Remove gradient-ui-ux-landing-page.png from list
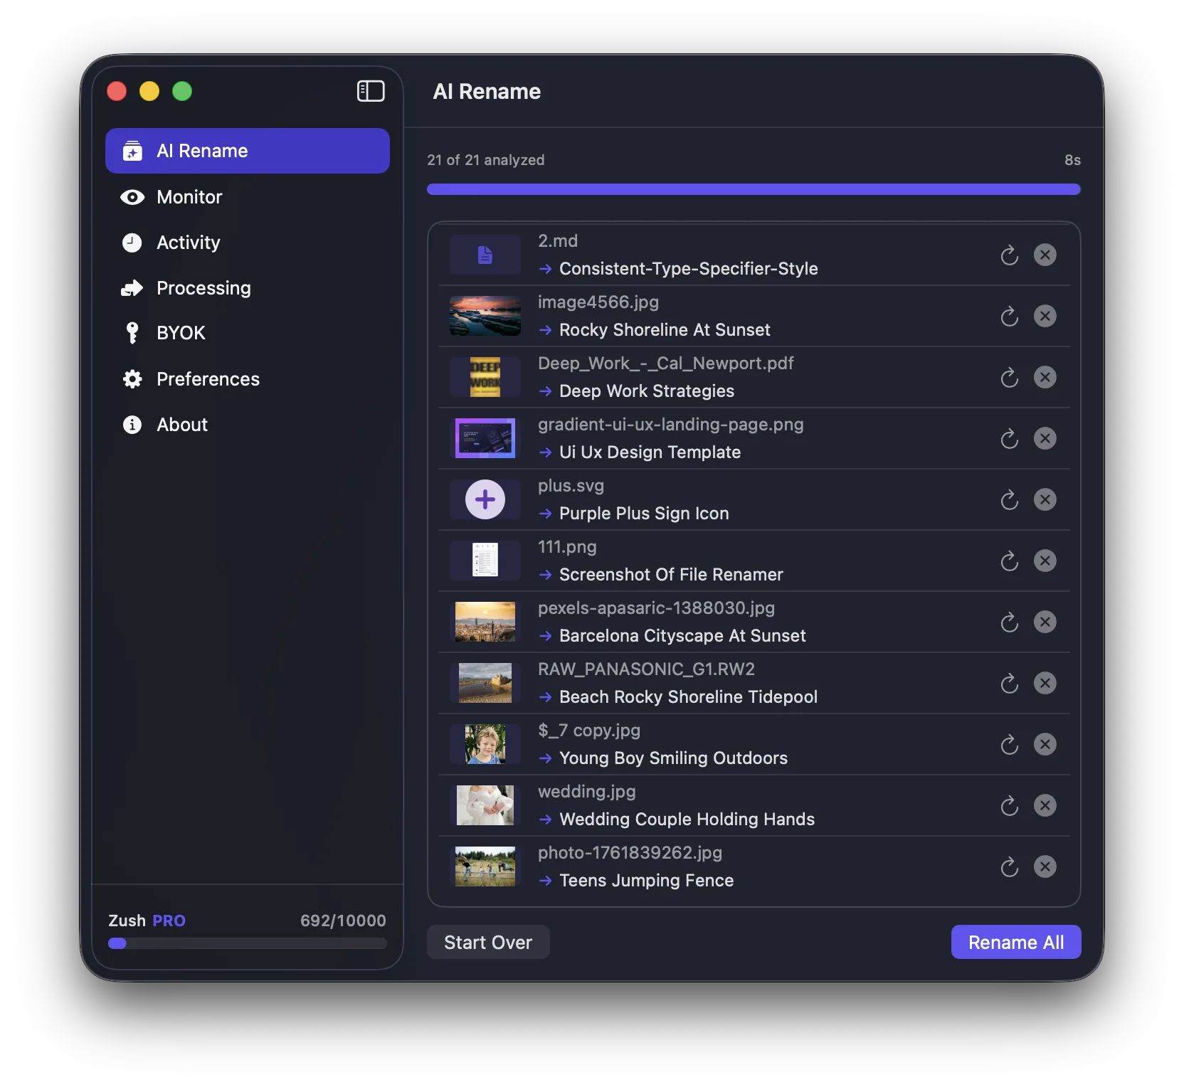The width and height of the screenshot is (1184, 1087). (1045, 438)
